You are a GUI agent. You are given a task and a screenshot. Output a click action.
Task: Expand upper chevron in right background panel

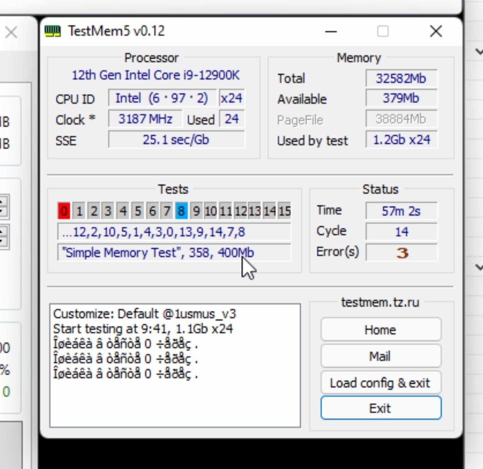[x=479, y=51]
